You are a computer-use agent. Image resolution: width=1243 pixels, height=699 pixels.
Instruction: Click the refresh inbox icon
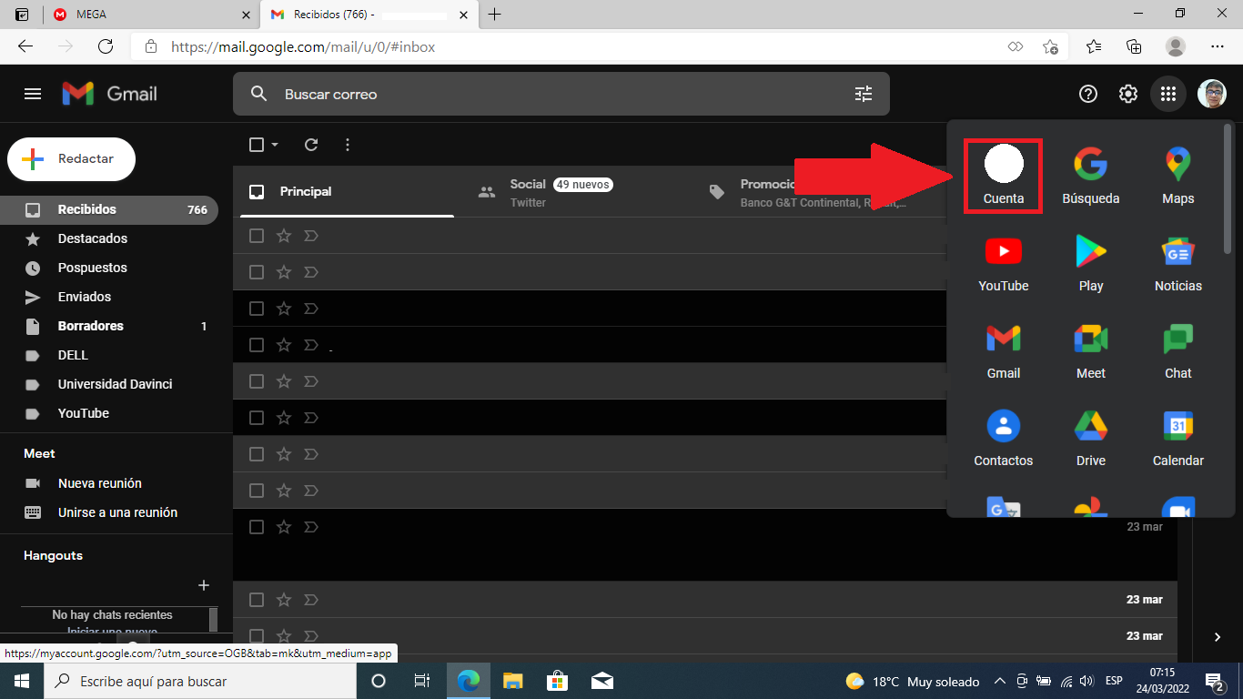311,145
